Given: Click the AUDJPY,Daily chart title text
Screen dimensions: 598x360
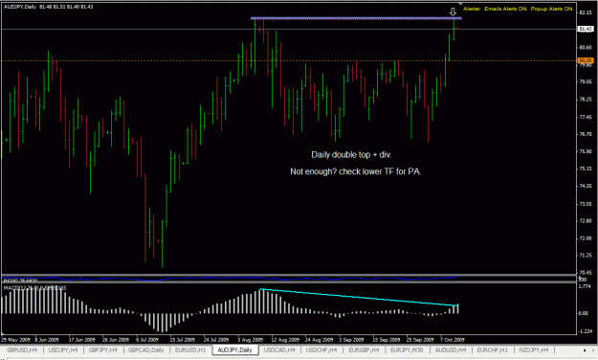Looking at the screenshot, I should pos(20,7).
